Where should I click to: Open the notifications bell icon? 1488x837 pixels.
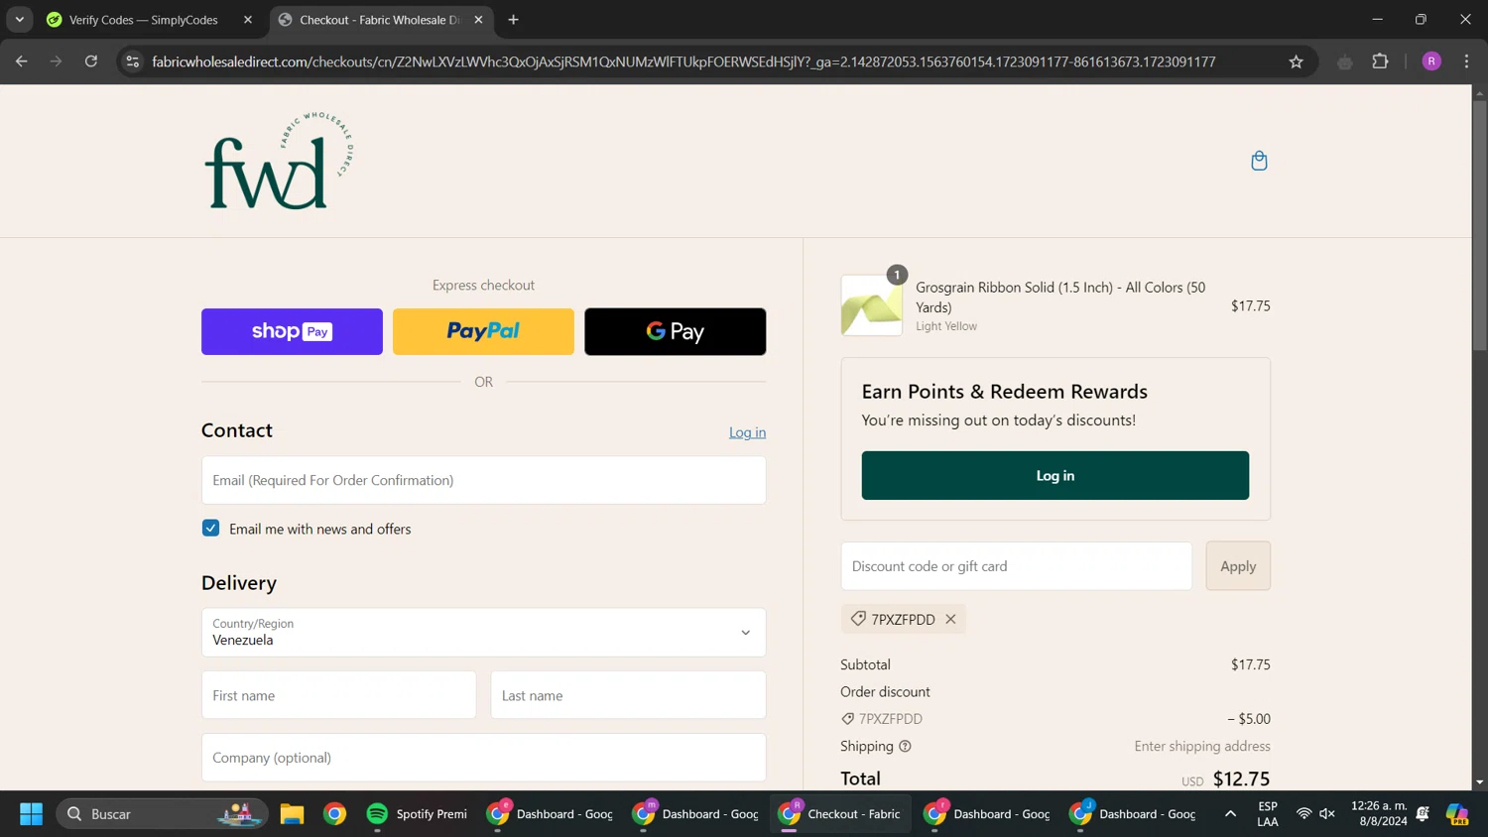(1423, 814)
